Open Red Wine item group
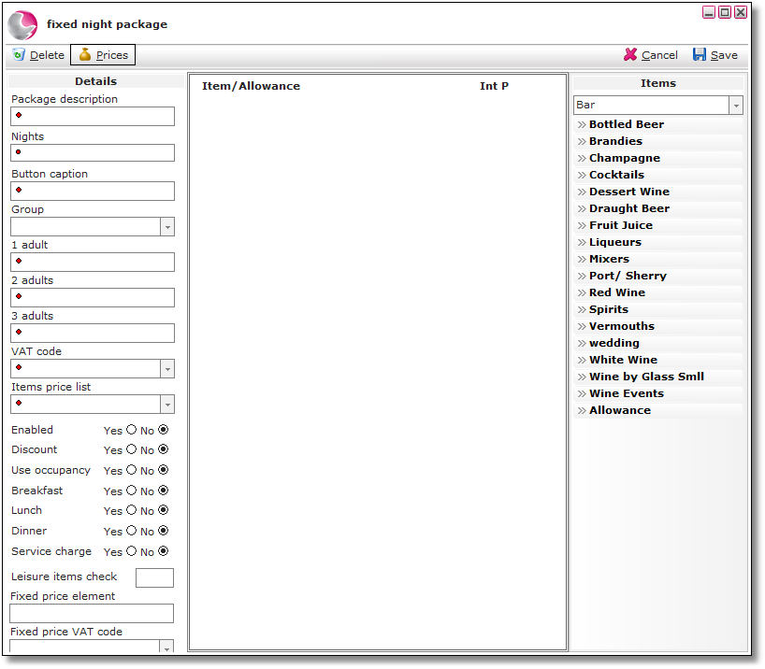 pyautogui.click(x=657, y=292)
